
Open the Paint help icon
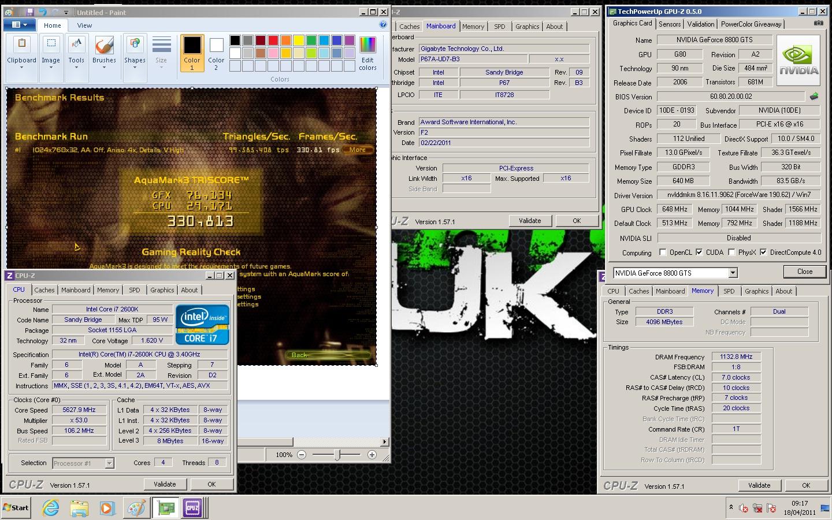pos(383,25)
